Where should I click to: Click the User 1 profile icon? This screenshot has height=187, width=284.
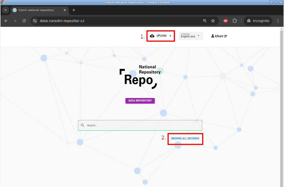pyautogui.click(x=213, y=36)
